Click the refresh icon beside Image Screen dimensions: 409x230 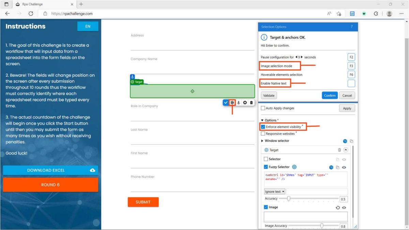(x=338, y=208)
